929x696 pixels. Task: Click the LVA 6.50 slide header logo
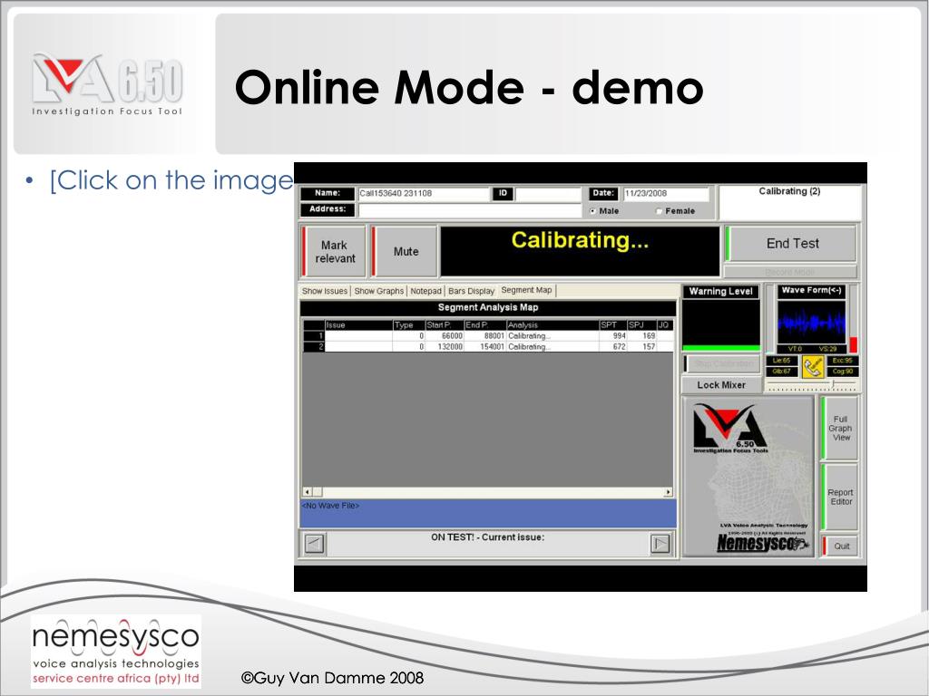pyautogui.click(x=107, y=84)
